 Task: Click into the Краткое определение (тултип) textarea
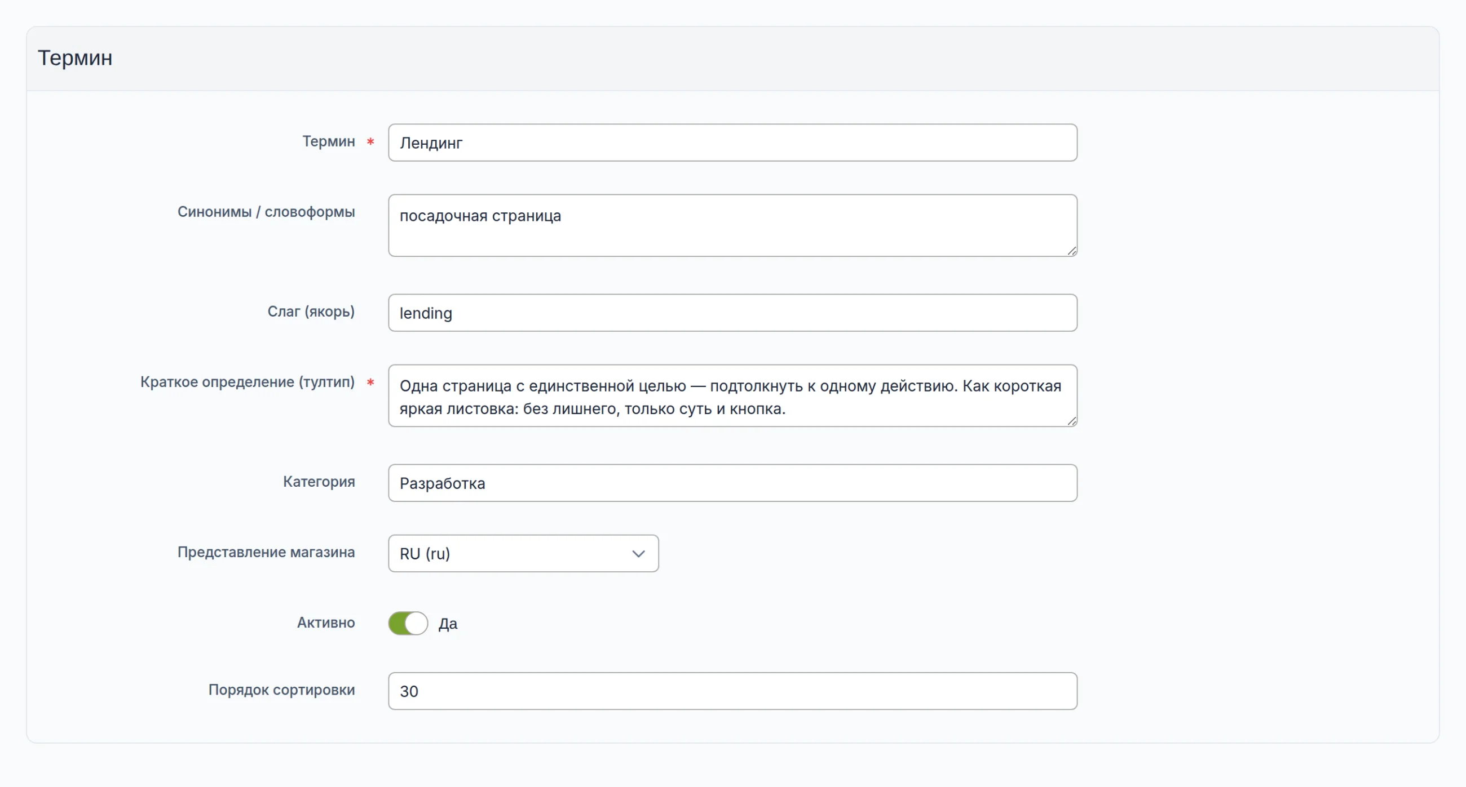(732, 396)
